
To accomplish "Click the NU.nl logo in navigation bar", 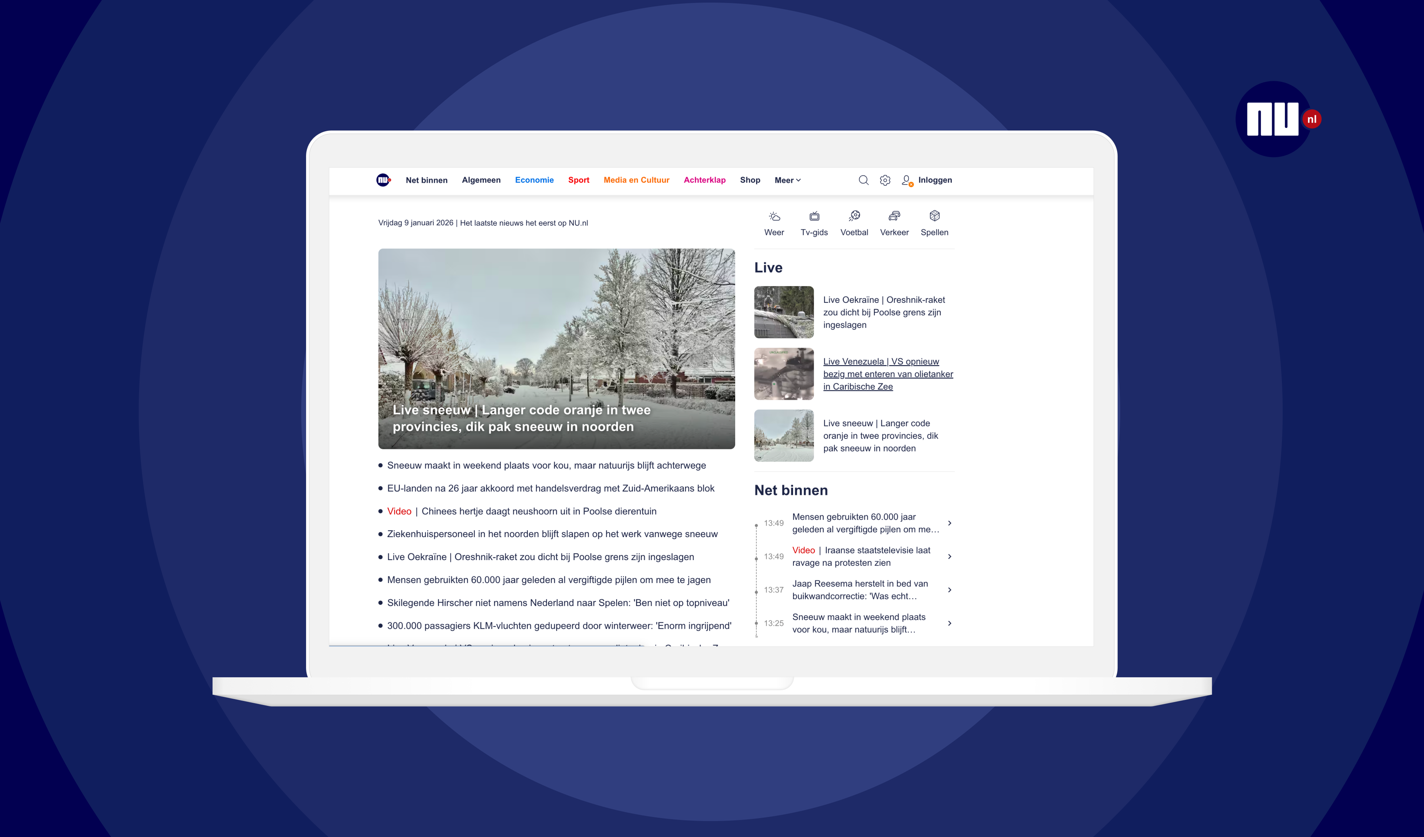I will click(x=383, y=180).
